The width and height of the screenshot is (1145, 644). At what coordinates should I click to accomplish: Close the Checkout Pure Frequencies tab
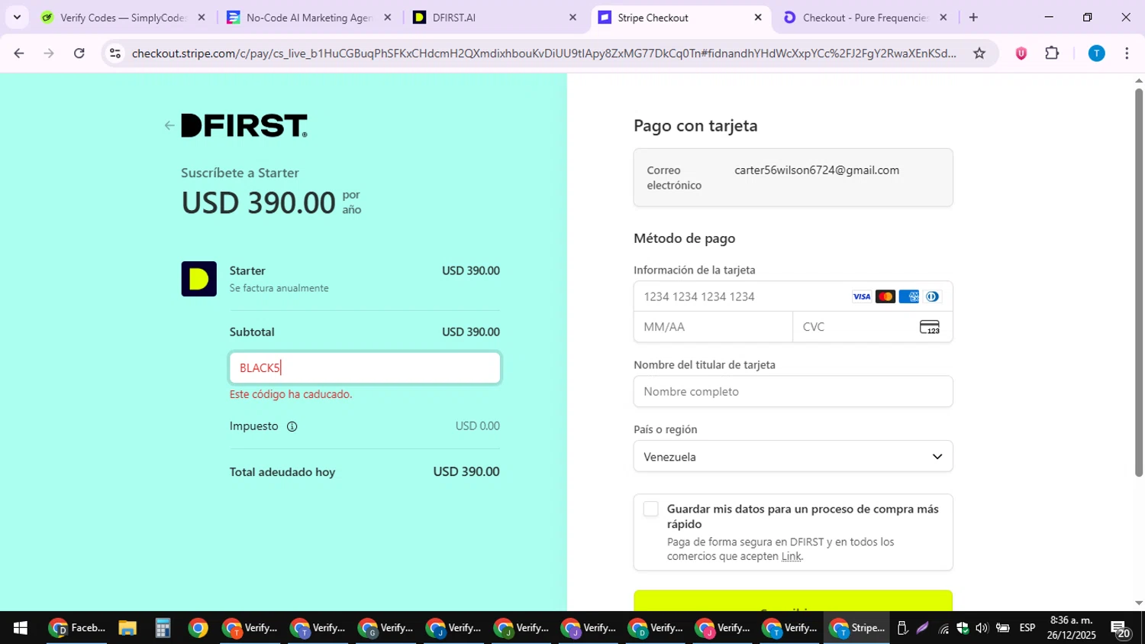(943, 17)
